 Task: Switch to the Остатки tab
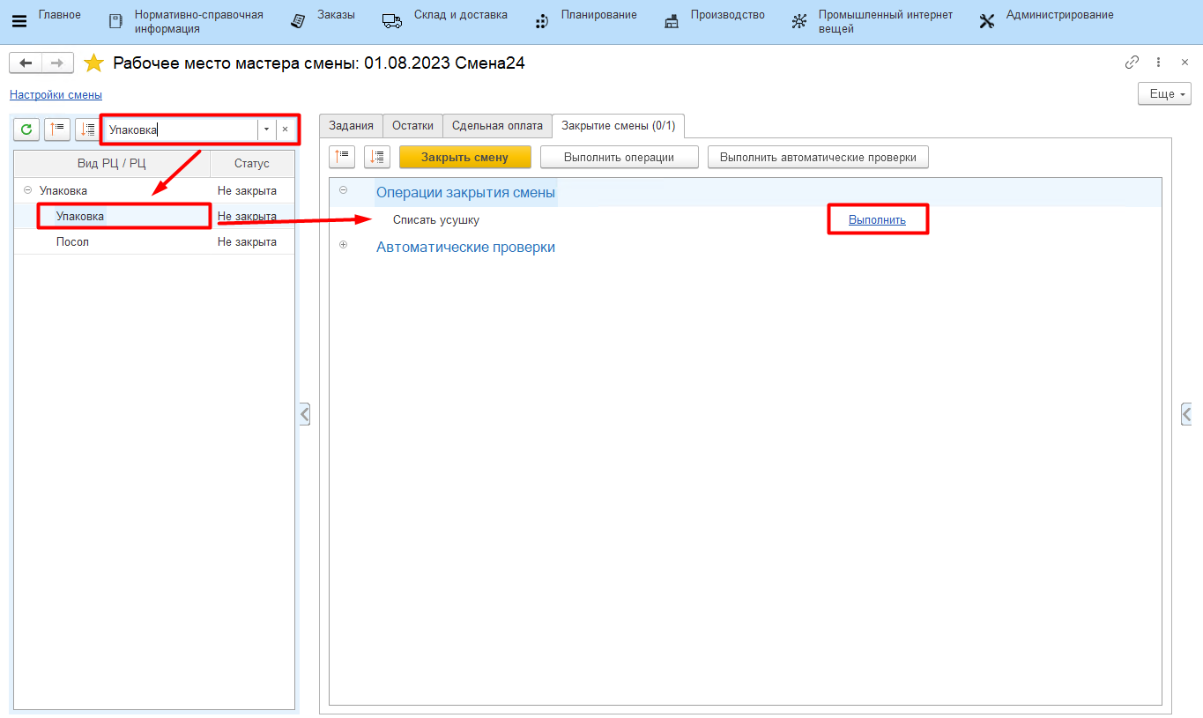point(412,126)
